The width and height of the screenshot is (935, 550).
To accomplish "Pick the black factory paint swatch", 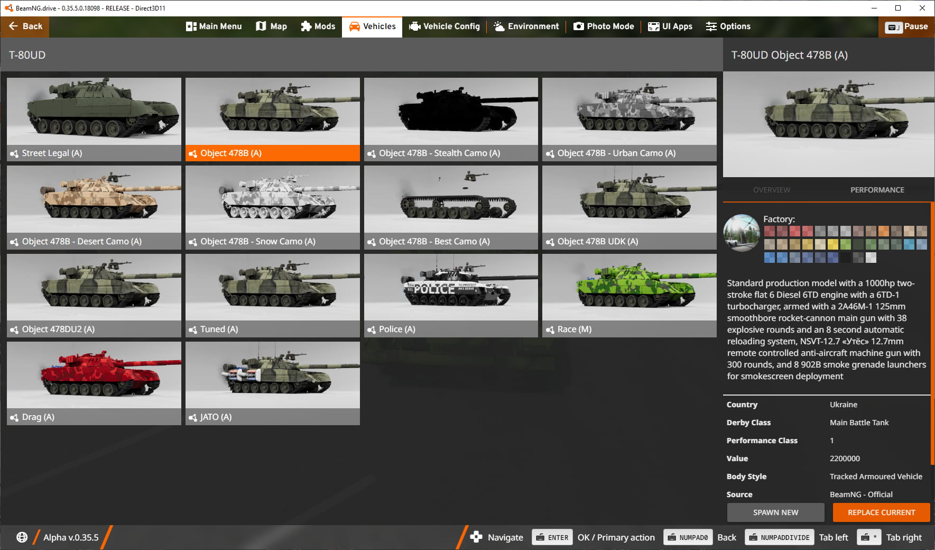I will (846, 258).
